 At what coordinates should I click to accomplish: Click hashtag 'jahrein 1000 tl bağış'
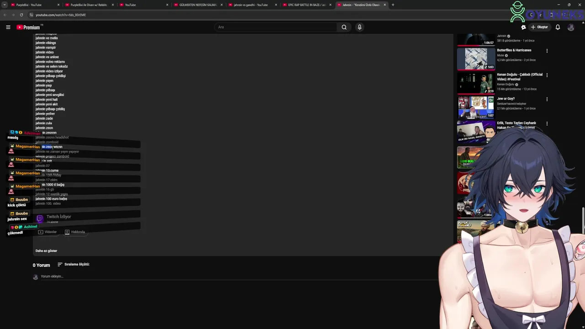coord(50,185)
